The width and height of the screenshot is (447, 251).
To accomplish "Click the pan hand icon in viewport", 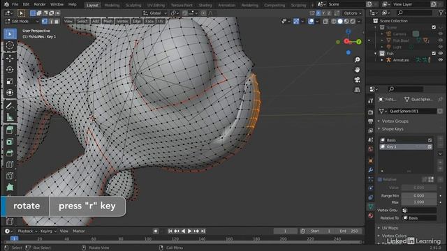I will click(x=357, y=70).
